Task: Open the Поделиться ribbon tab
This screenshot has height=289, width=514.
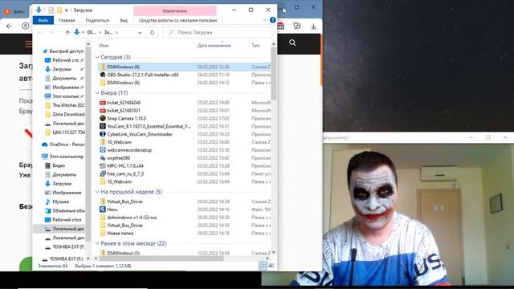Action: click(97, 20)
